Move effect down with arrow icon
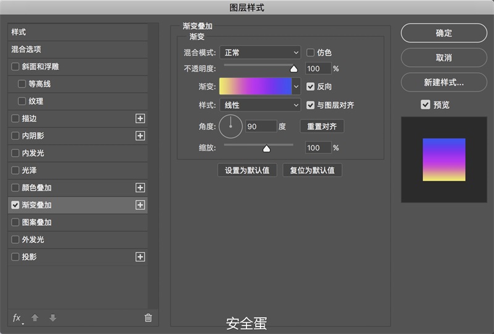The width and height of the screenshot is (494, 334). tap(53, 317)
